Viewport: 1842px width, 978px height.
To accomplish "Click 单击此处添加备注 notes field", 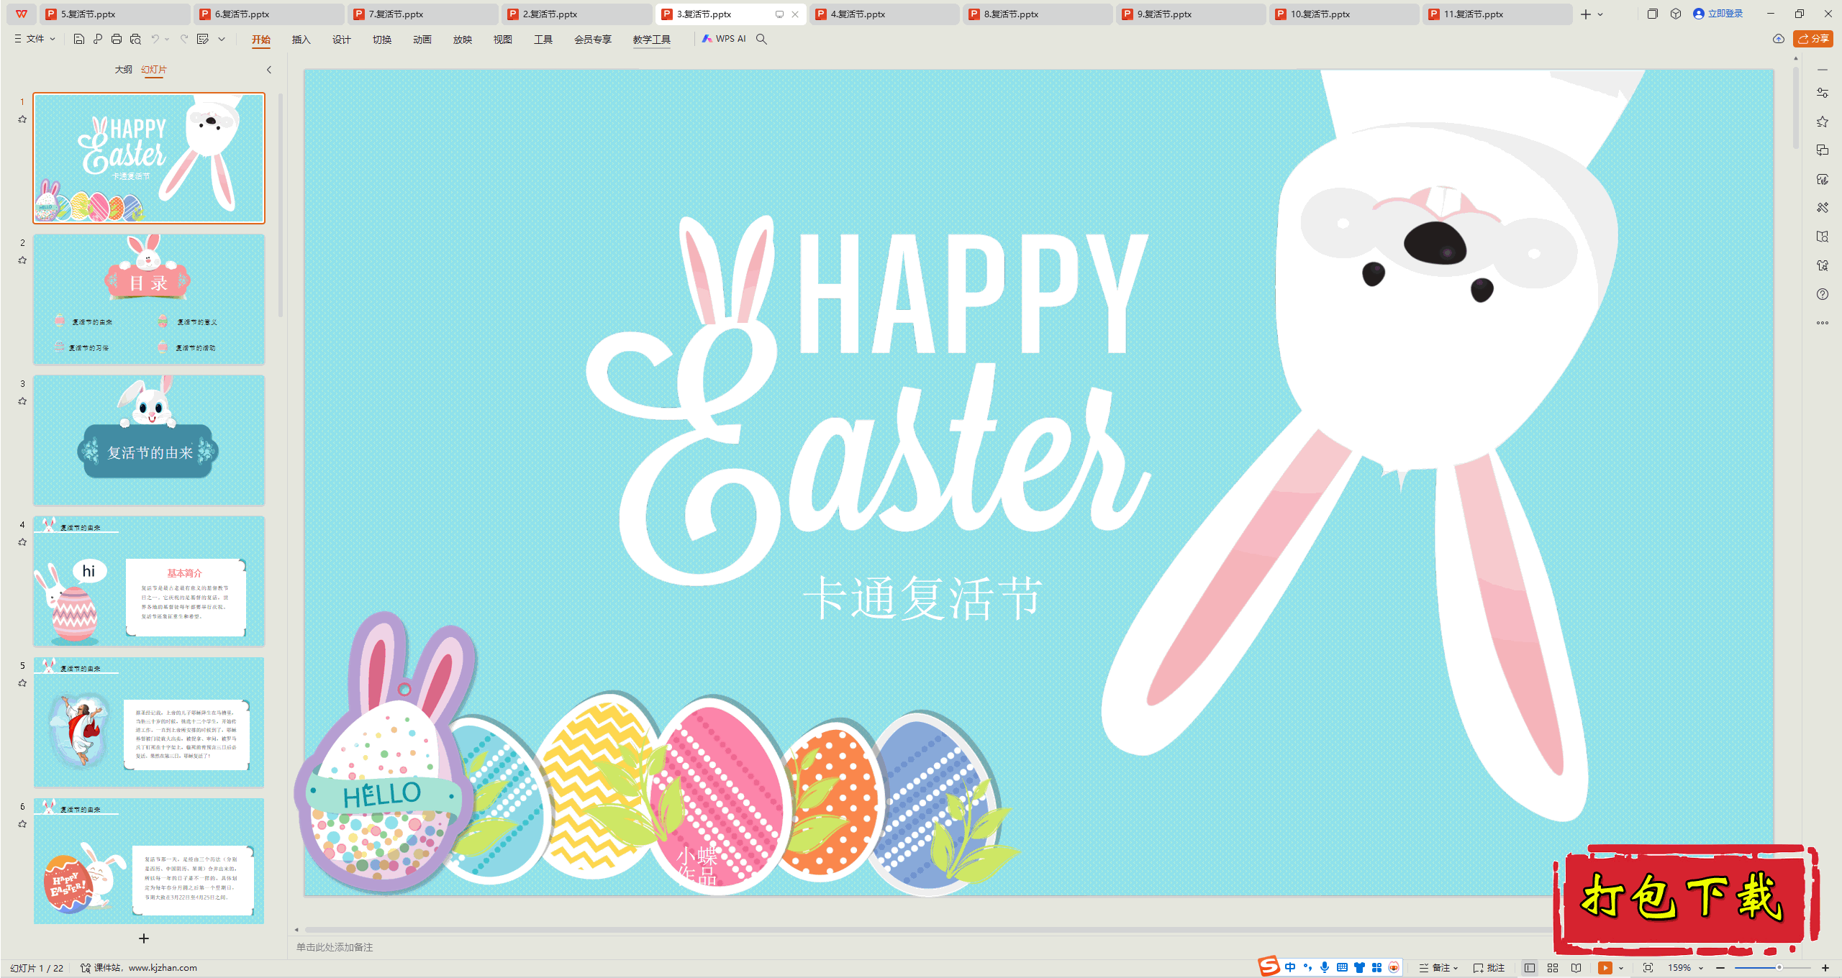I will tap(335, 947).
